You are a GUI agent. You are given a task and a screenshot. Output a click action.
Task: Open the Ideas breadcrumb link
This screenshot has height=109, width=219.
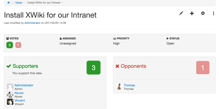pos(19,3)
